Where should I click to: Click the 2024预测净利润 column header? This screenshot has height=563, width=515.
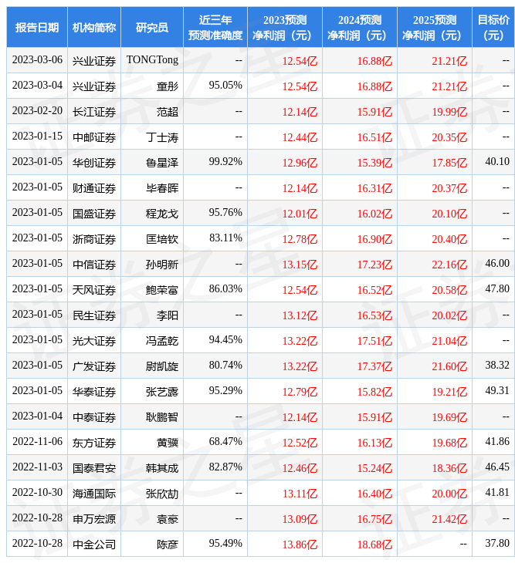click(x=360, y=27)
